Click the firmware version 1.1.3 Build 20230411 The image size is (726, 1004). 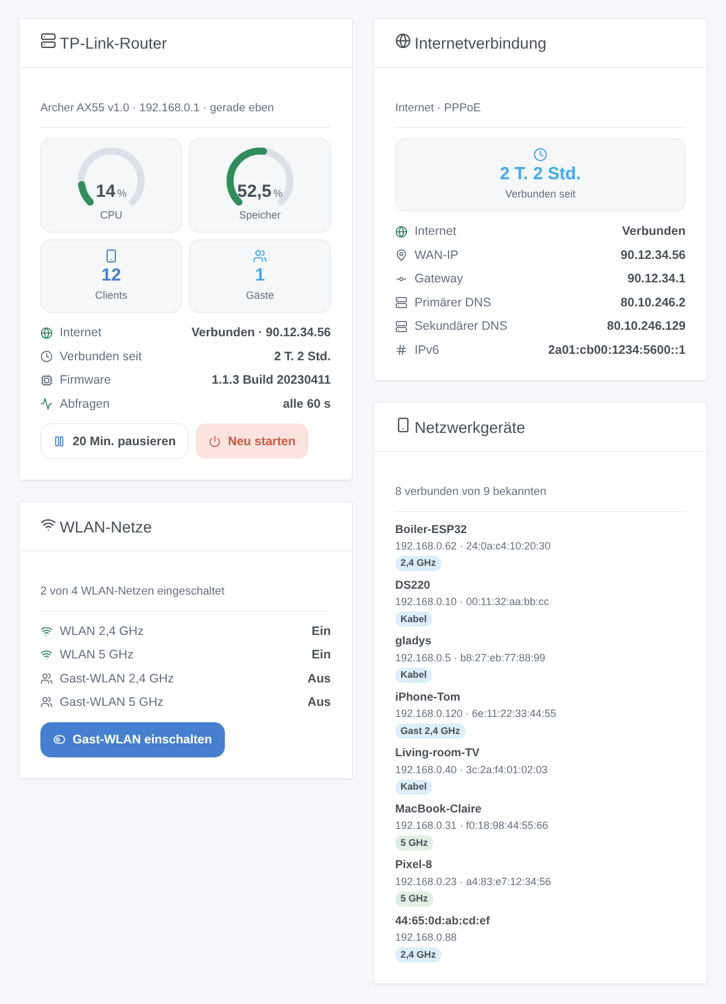coord(271,380)
